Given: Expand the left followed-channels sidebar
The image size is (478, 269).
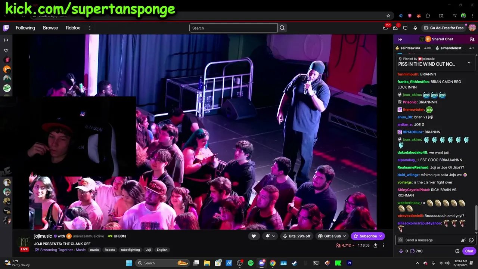Looking at the screenshot, I should (6, 40).
